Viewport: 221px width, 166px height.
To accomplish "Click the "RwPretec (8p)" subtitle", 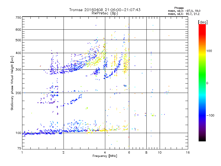I will point(105,13).
